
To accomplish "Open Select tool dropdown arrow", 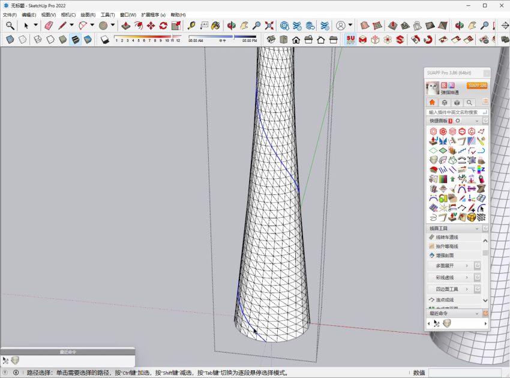I will tap(36, 25).
